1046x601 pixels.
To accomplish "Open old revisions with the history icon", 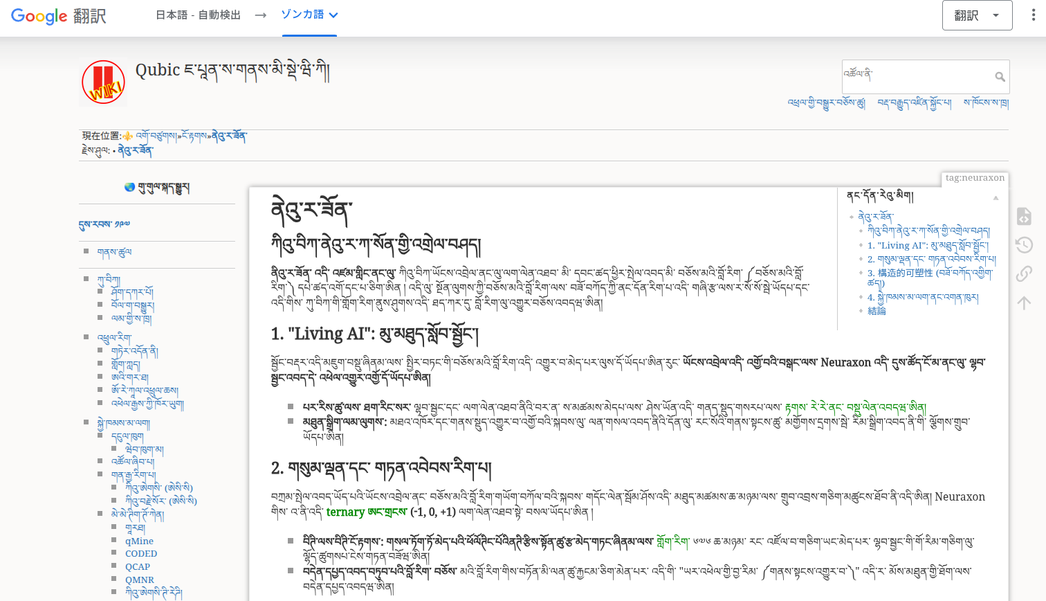I will click(1024, 245).
